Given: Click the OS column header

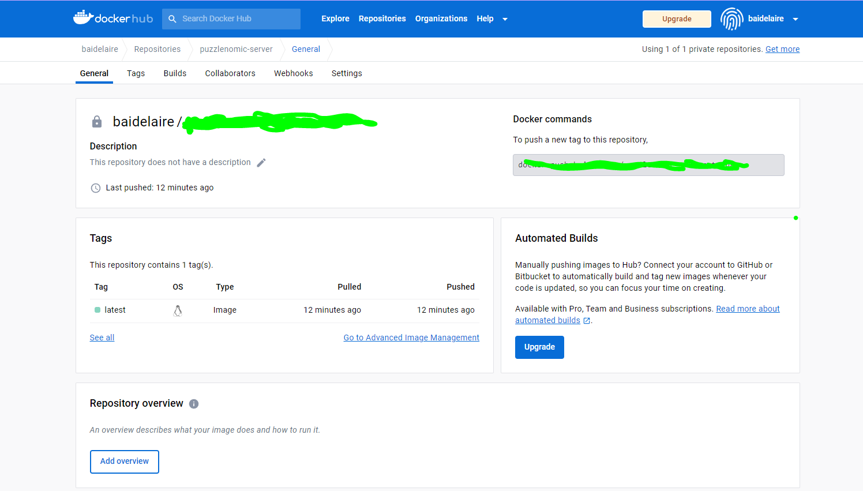Looking at the screenshot, I should click(x=178, y=287).
